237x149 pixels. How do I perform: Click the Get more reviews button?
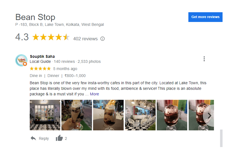coord(205,17)
